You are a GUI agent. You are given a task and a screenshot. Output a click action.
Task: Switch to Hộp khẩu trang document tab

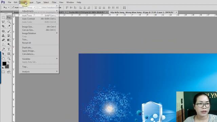tap(142, 12)
